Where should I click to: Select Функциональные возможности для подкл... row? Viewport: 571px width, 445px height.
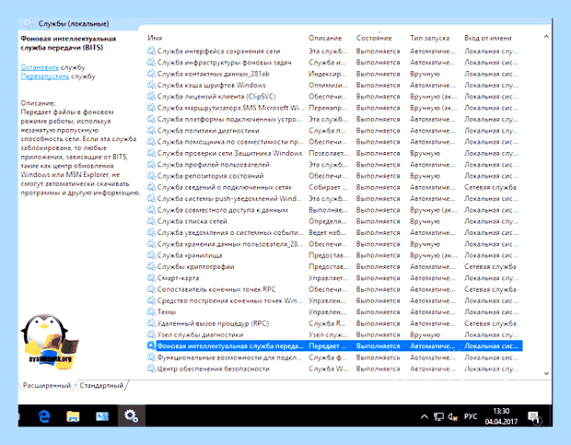334,357
